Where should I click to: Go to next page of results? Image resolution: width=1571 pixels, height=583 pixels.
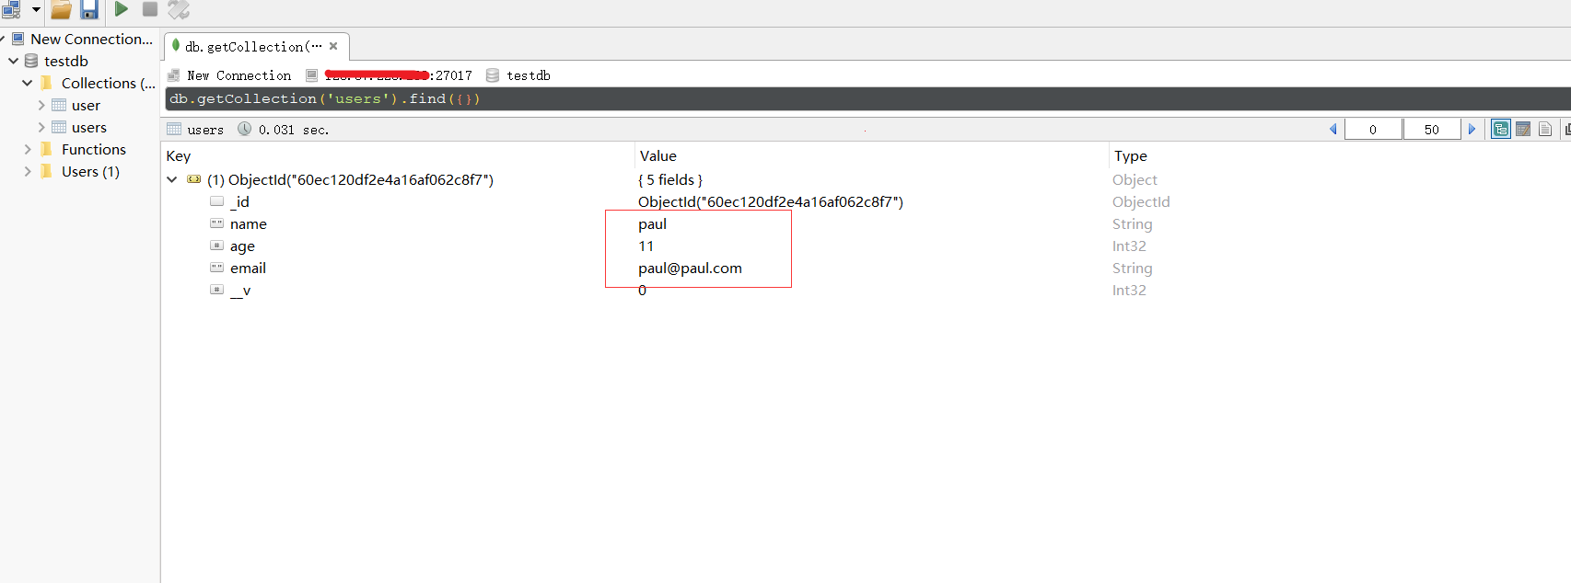pyautogui.click(x=1472, y=129)
